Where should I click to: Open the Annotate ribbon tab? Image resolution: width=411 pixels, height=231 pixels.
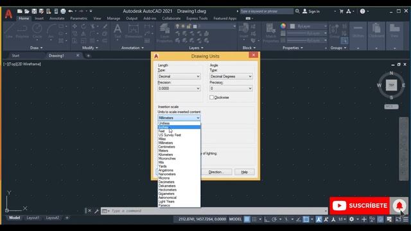[x=57, y=19]
